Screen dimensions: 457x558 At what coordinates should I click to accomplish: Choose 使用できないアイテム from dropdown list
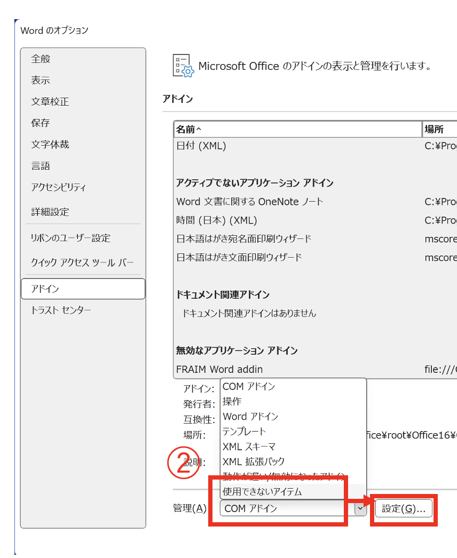tap(262, 492)
